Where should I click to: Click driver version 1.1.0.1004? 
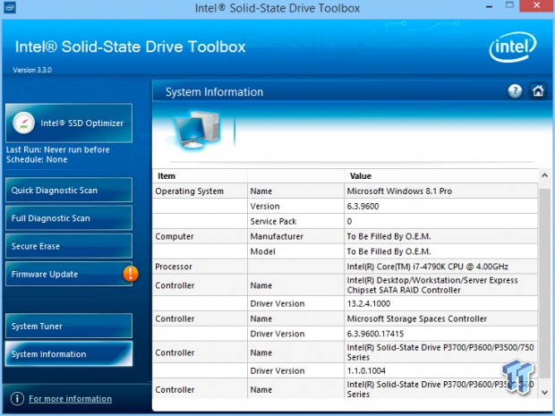pos(366,370)
